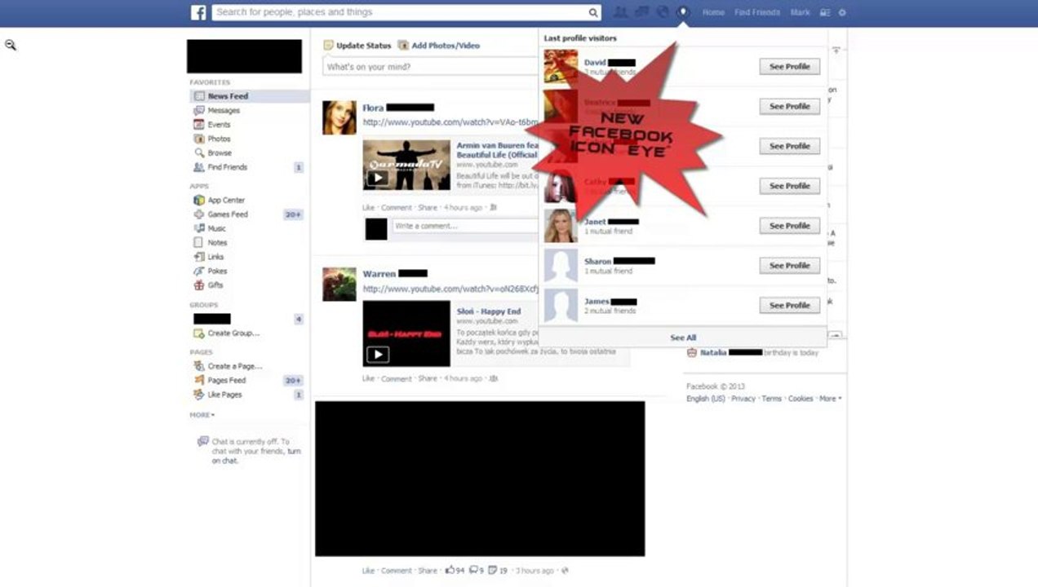Viewport: 1038px width, 587px height.
Task: Click See Profile for Beatrice
Action: (789, 106)
